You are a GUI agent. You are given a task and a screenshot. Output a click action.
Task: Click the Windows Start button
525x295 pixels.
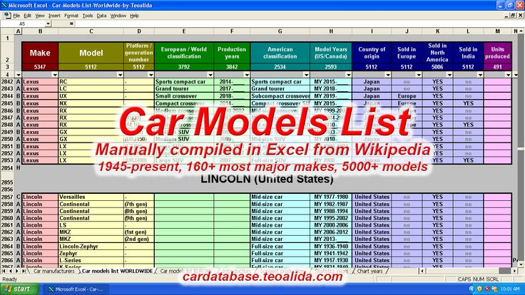(x=19, y=289)
